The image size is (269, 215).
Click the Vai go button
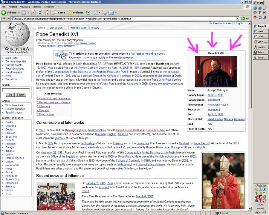click(245, 19)
